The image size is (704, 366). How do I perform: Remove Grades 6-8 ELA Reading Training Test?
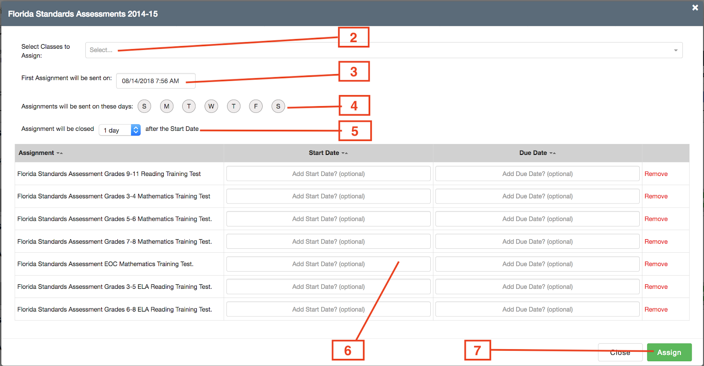pos(656,309)
